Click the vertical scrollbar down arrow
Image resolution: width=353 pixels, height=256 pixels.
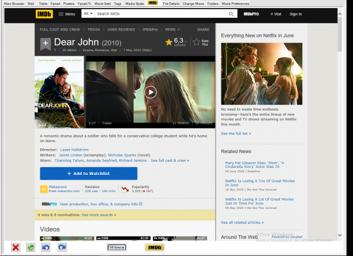click(x=340, y=235)
